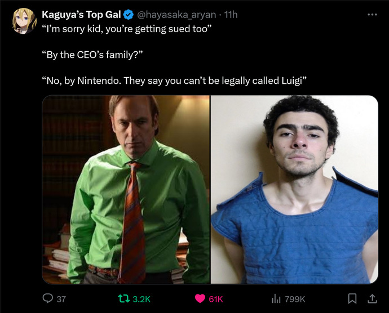This screenshot has width=389, height=313.
Task: Toggle the pink heart like icon
Action: [x=200, y=298]
